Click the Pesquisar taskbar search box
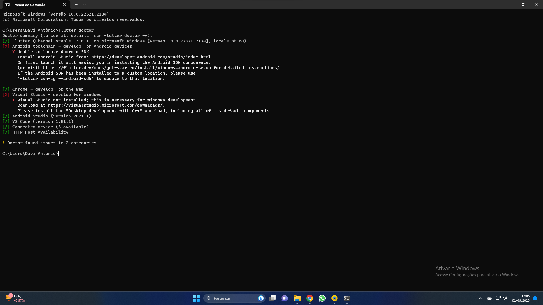 click(x=234, y=298)
